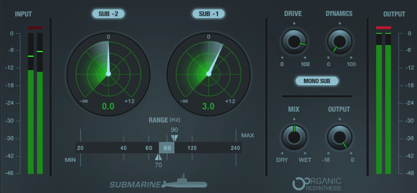Screen dimensions: 417x193
Task: Toggle the SUB -1 button
Action: pos(208,14)
